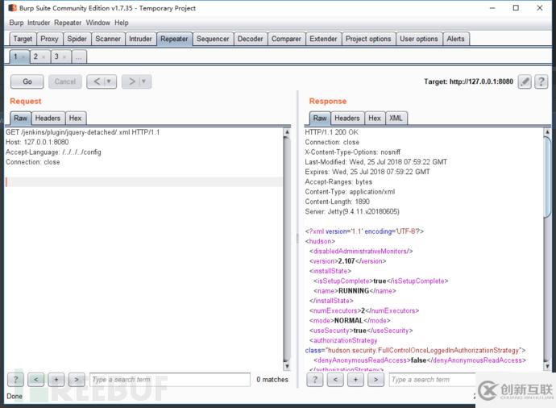Image resolution: width=556 pixels, height=408 pixels.
Task: Click the response search term field
Action: (432, 380)
